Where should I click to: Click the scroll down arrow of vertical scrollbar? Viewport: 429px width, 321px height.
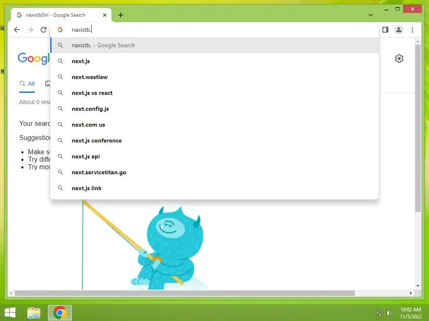[x=418, y=286]
